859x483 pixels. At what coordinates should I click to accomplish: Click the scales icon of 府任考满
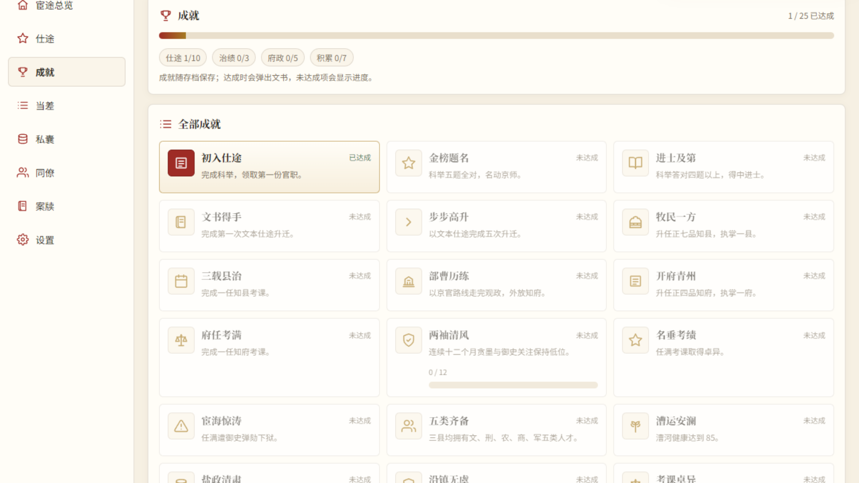pyautogui.click(x=181, y=340)
